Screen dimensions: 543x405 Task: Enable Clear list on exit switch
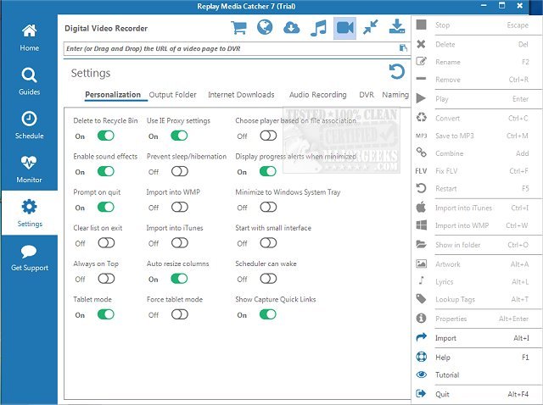(x=106, y=243)
